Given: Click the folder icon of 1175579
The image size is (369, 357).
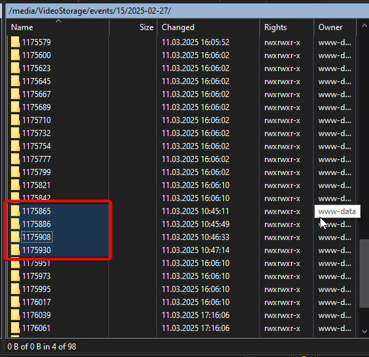Looking at the screenshot, I should point(15,42).
